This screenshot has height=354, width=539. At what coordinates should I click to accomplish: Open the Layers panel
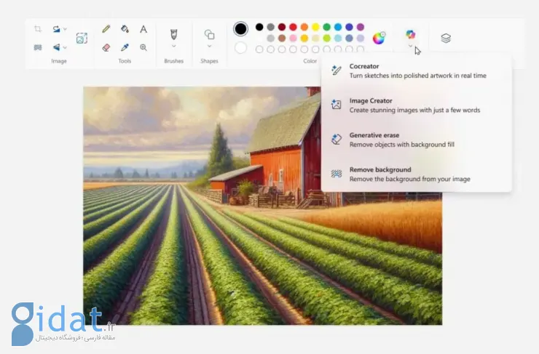tap(446, 38)
